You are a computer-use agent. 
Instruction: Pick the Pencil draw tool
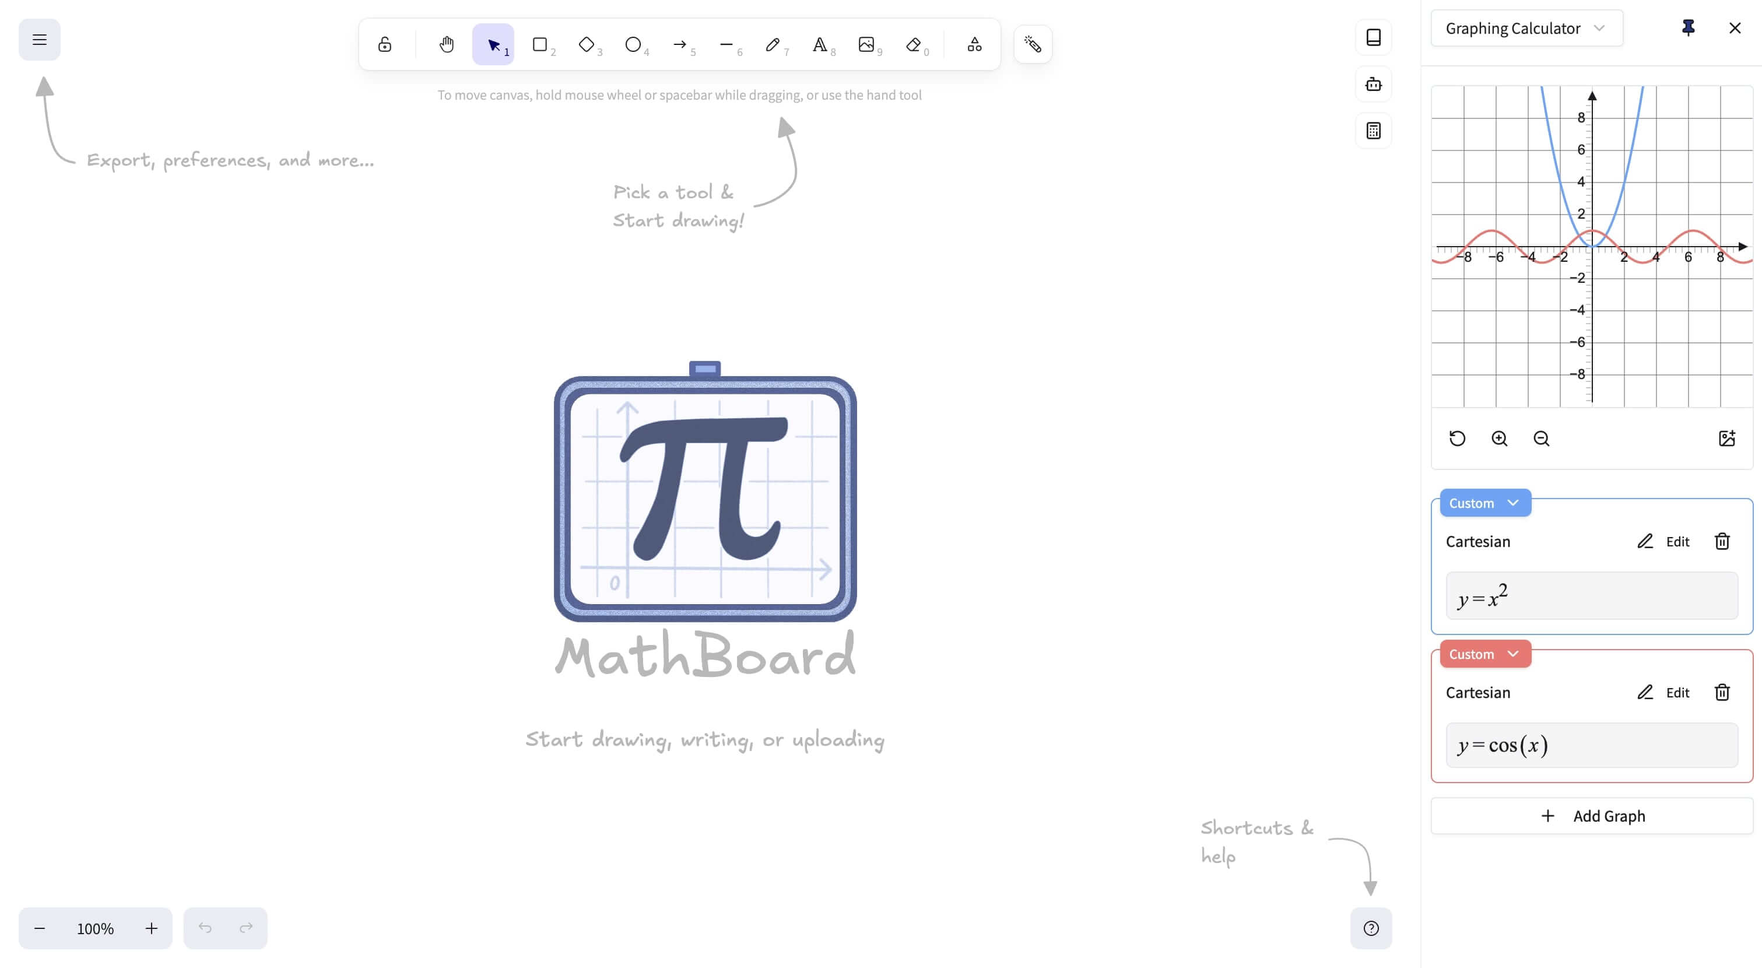[x=773, y=44]
